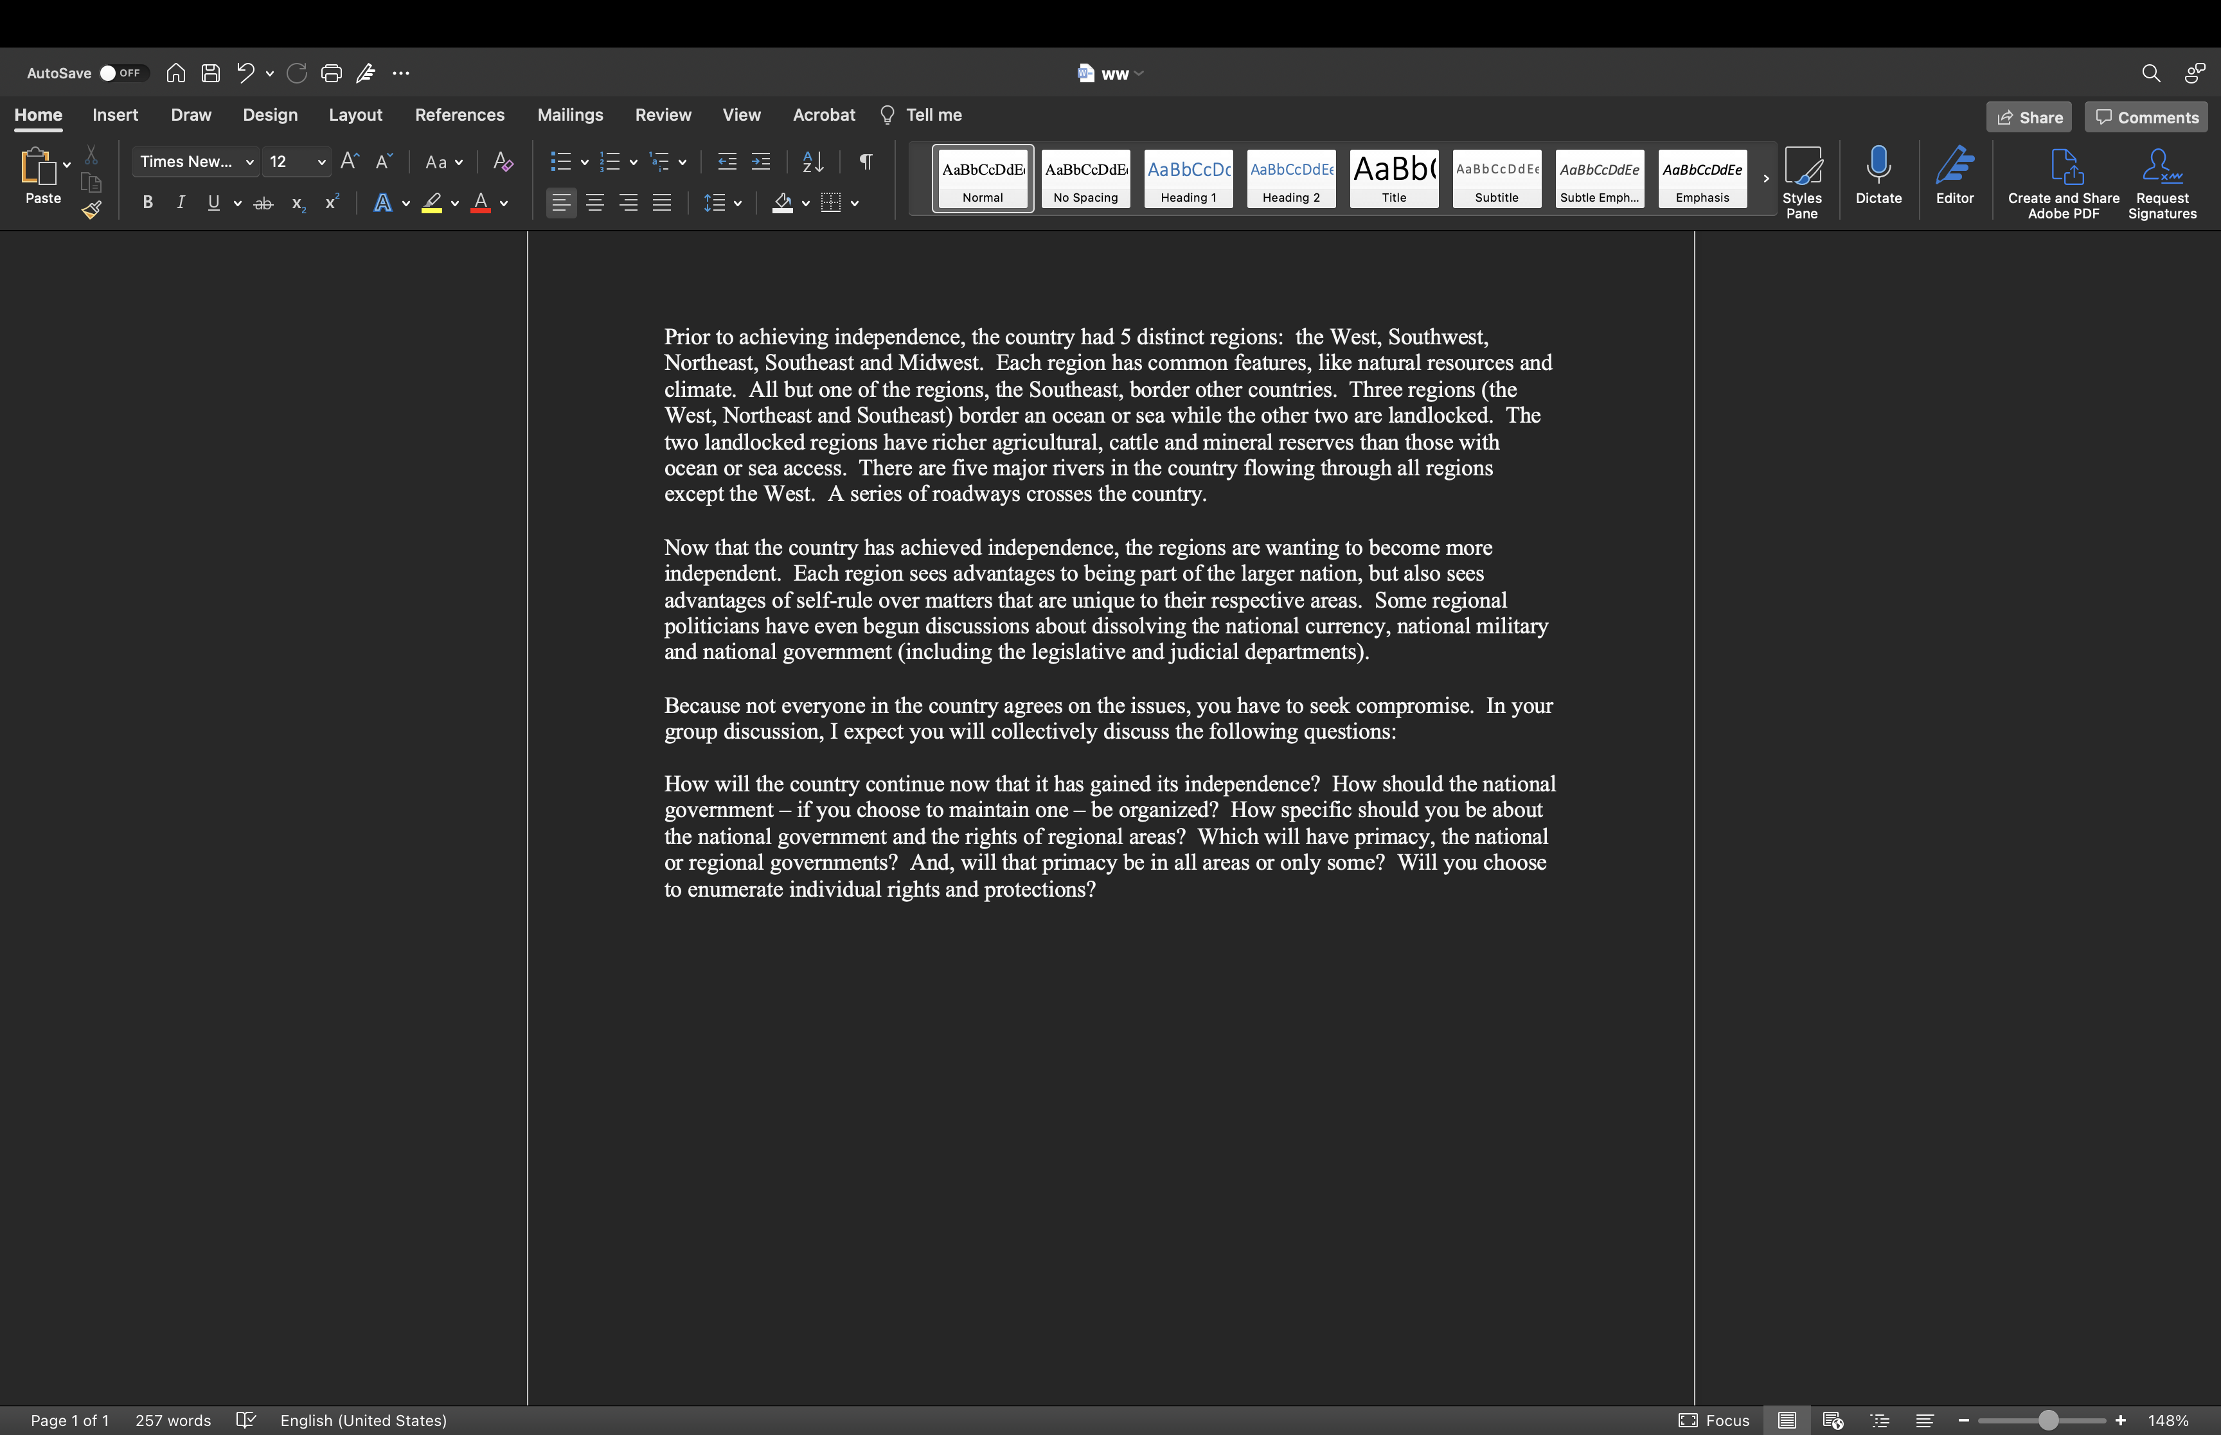
Task: Click the Increase Indent icon
Action: coord(762,162)
